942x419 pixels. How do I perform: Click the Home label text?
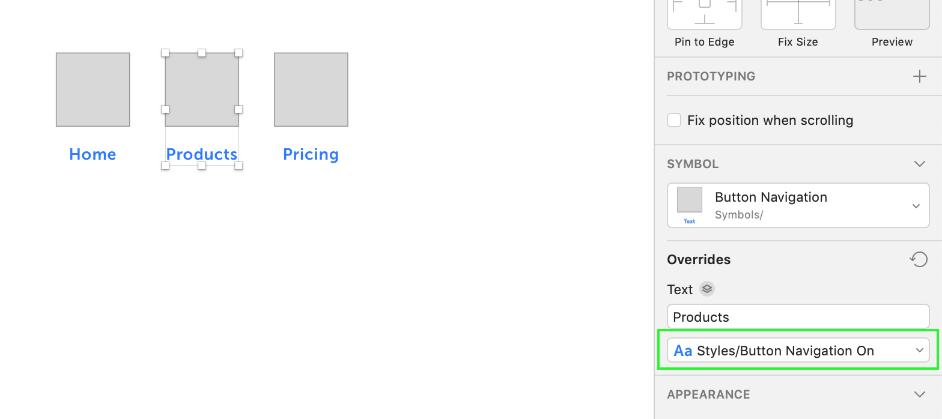[93, 154]
